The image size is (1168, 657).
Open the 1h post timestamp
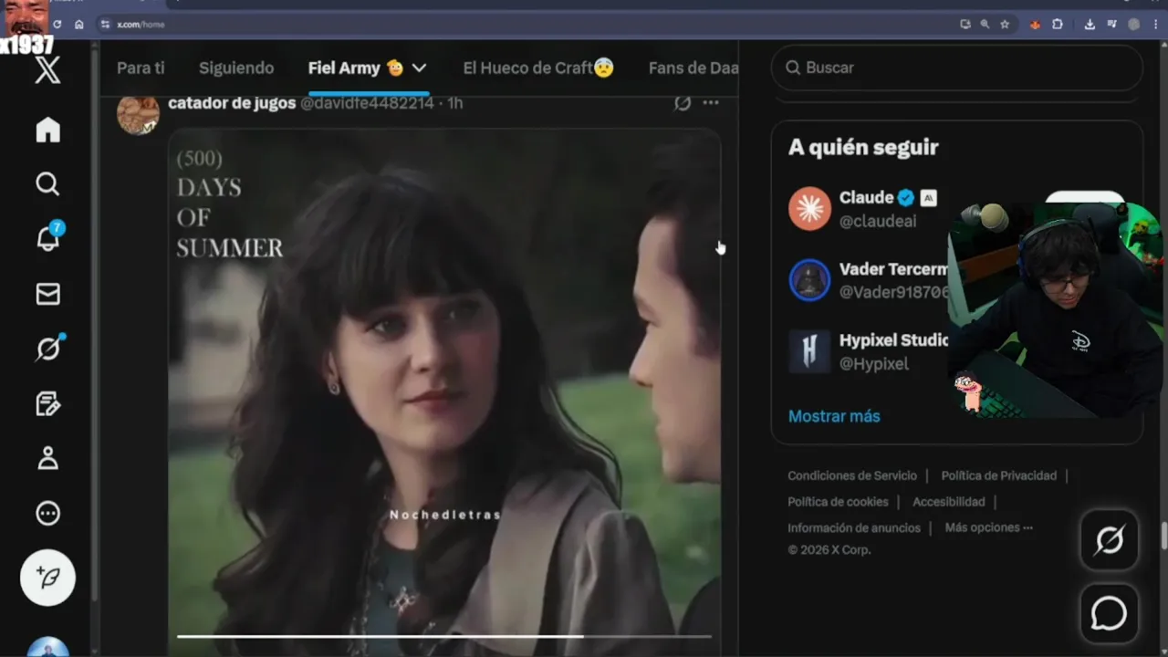pyautogui.click(x=454, y=103)
